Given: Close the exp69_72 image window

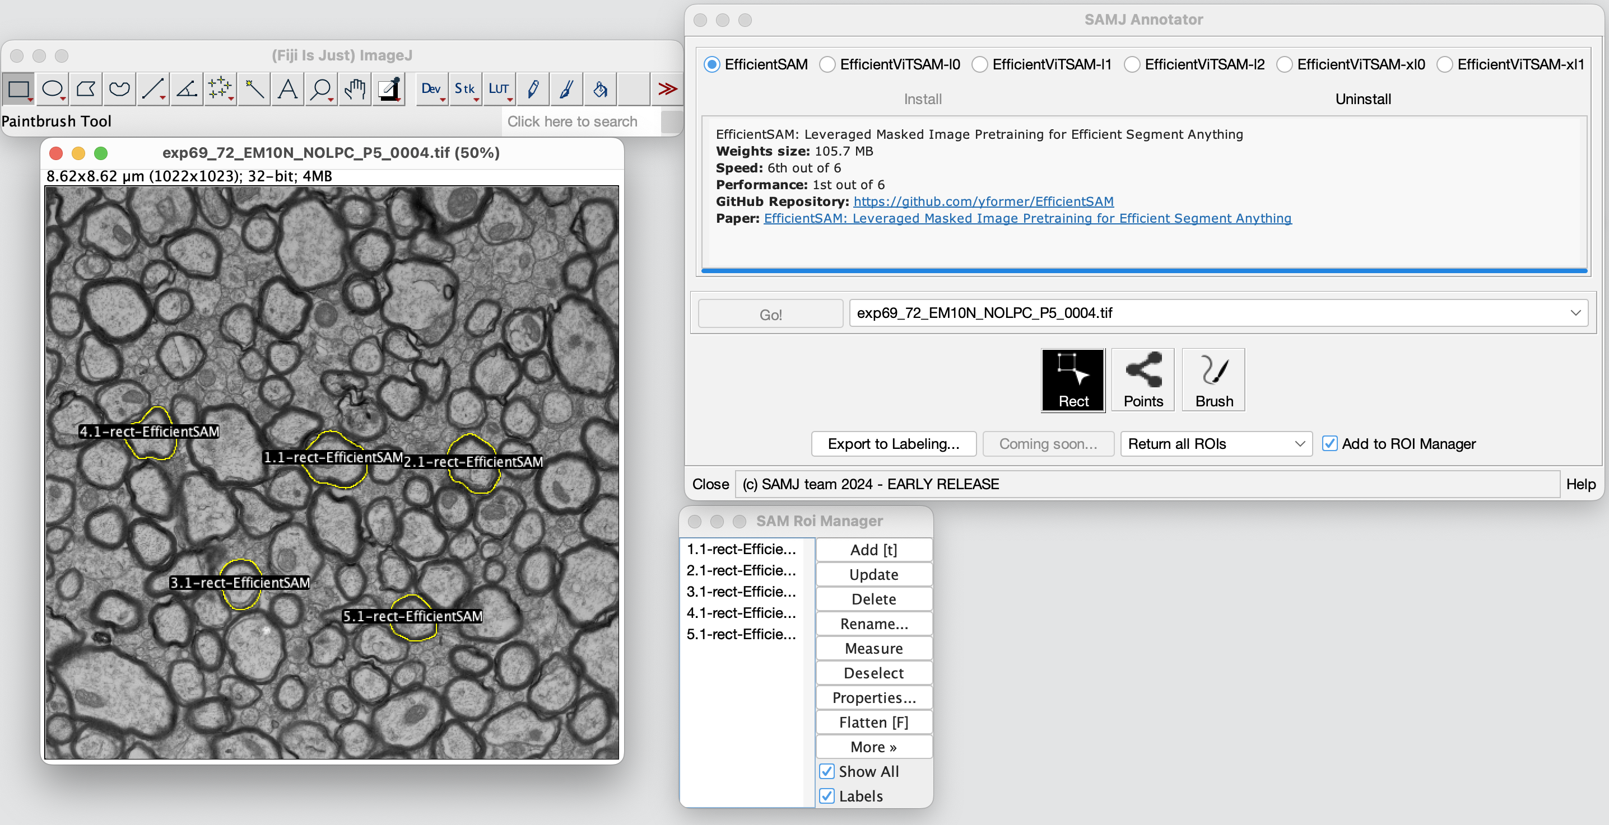Looking at the screenshot, I should (x=56, y=153).
